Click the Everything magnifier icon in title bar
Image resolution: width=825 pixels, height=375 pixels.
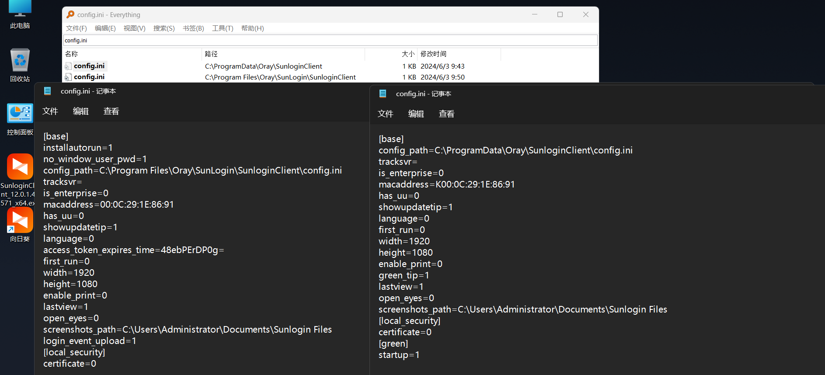[x=70, y=14]
